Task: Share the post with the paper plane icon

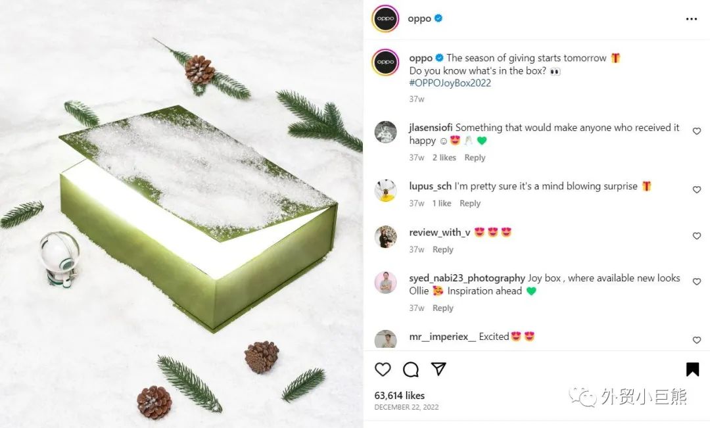Action: 439,369
